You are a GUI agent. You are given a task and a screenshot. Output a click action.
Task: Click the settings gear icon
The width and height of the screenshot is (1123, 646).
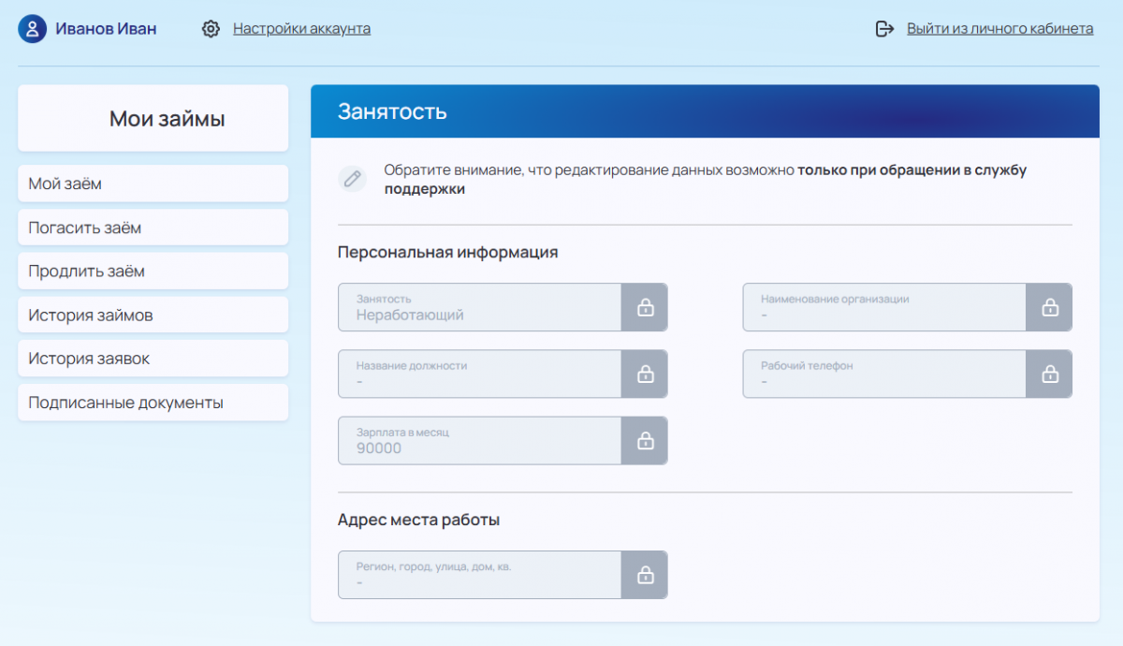coord(211,29)
